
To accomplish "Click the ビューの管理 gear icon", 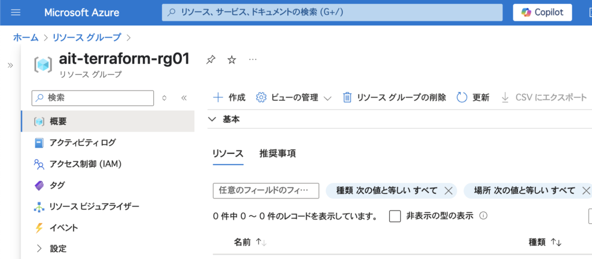I will click(x=261, y=98).
